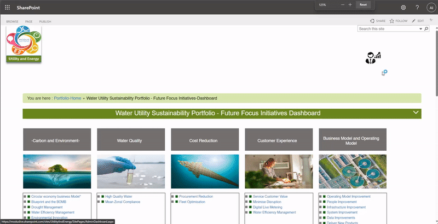Open the SharePoint home title link

pos(28,8)
